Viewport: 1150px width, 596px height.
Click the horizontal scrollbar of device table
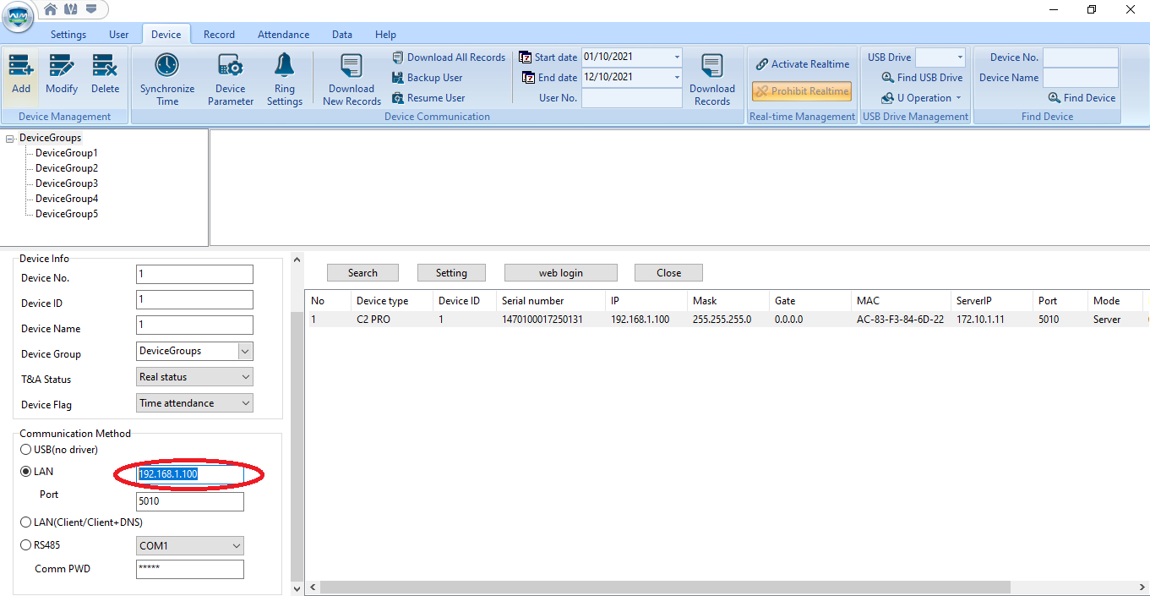666,587
